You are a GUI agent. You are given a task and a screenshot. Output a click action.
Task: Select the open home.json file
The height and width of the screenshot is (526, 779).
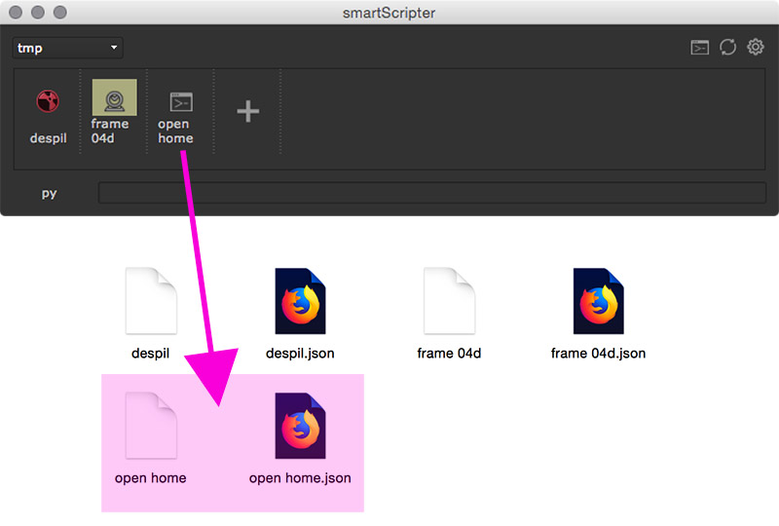tap(300, 427)
